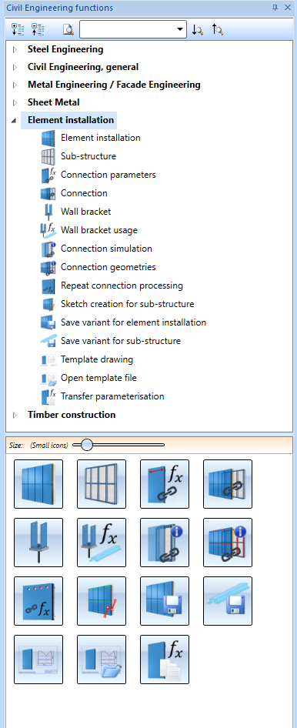Viewport: 297px width, 728px height.
Task: Pin the Civil Engineering functions panel
Action: point(275,8)
